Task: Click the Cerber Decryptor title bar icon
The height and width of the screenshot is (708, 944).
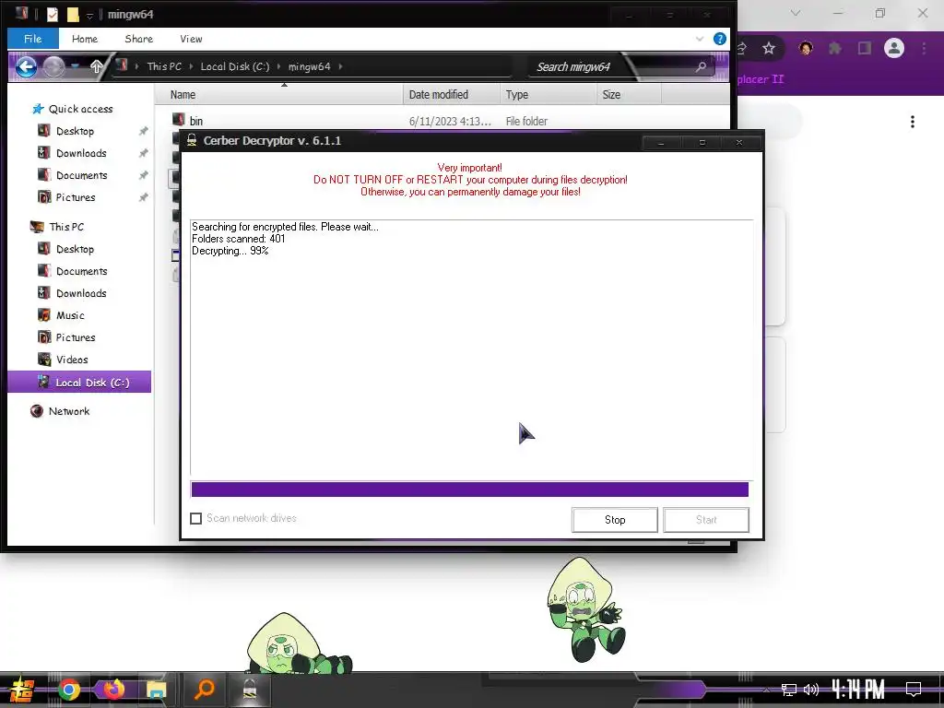Action: (192, 140)
